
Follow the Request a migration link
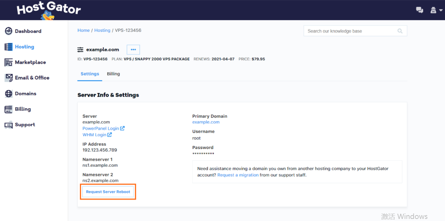[x=238, y=175]
